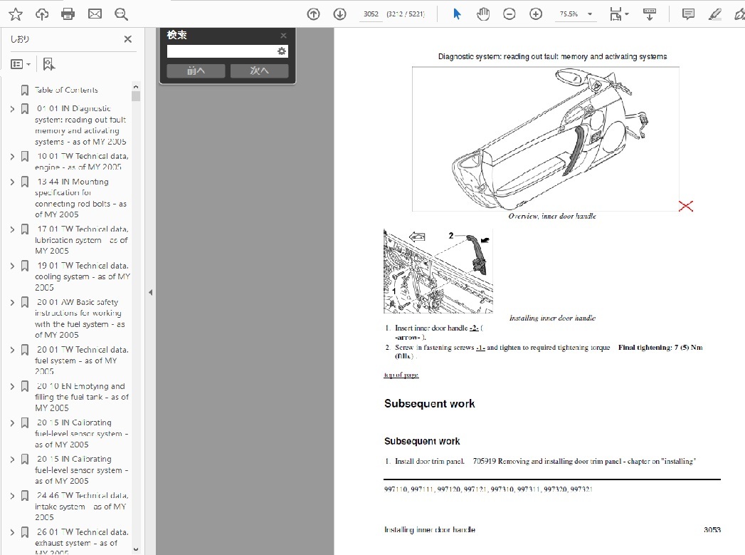
Task: Open the find magnifier tool
Action: (x=121, y=14)
